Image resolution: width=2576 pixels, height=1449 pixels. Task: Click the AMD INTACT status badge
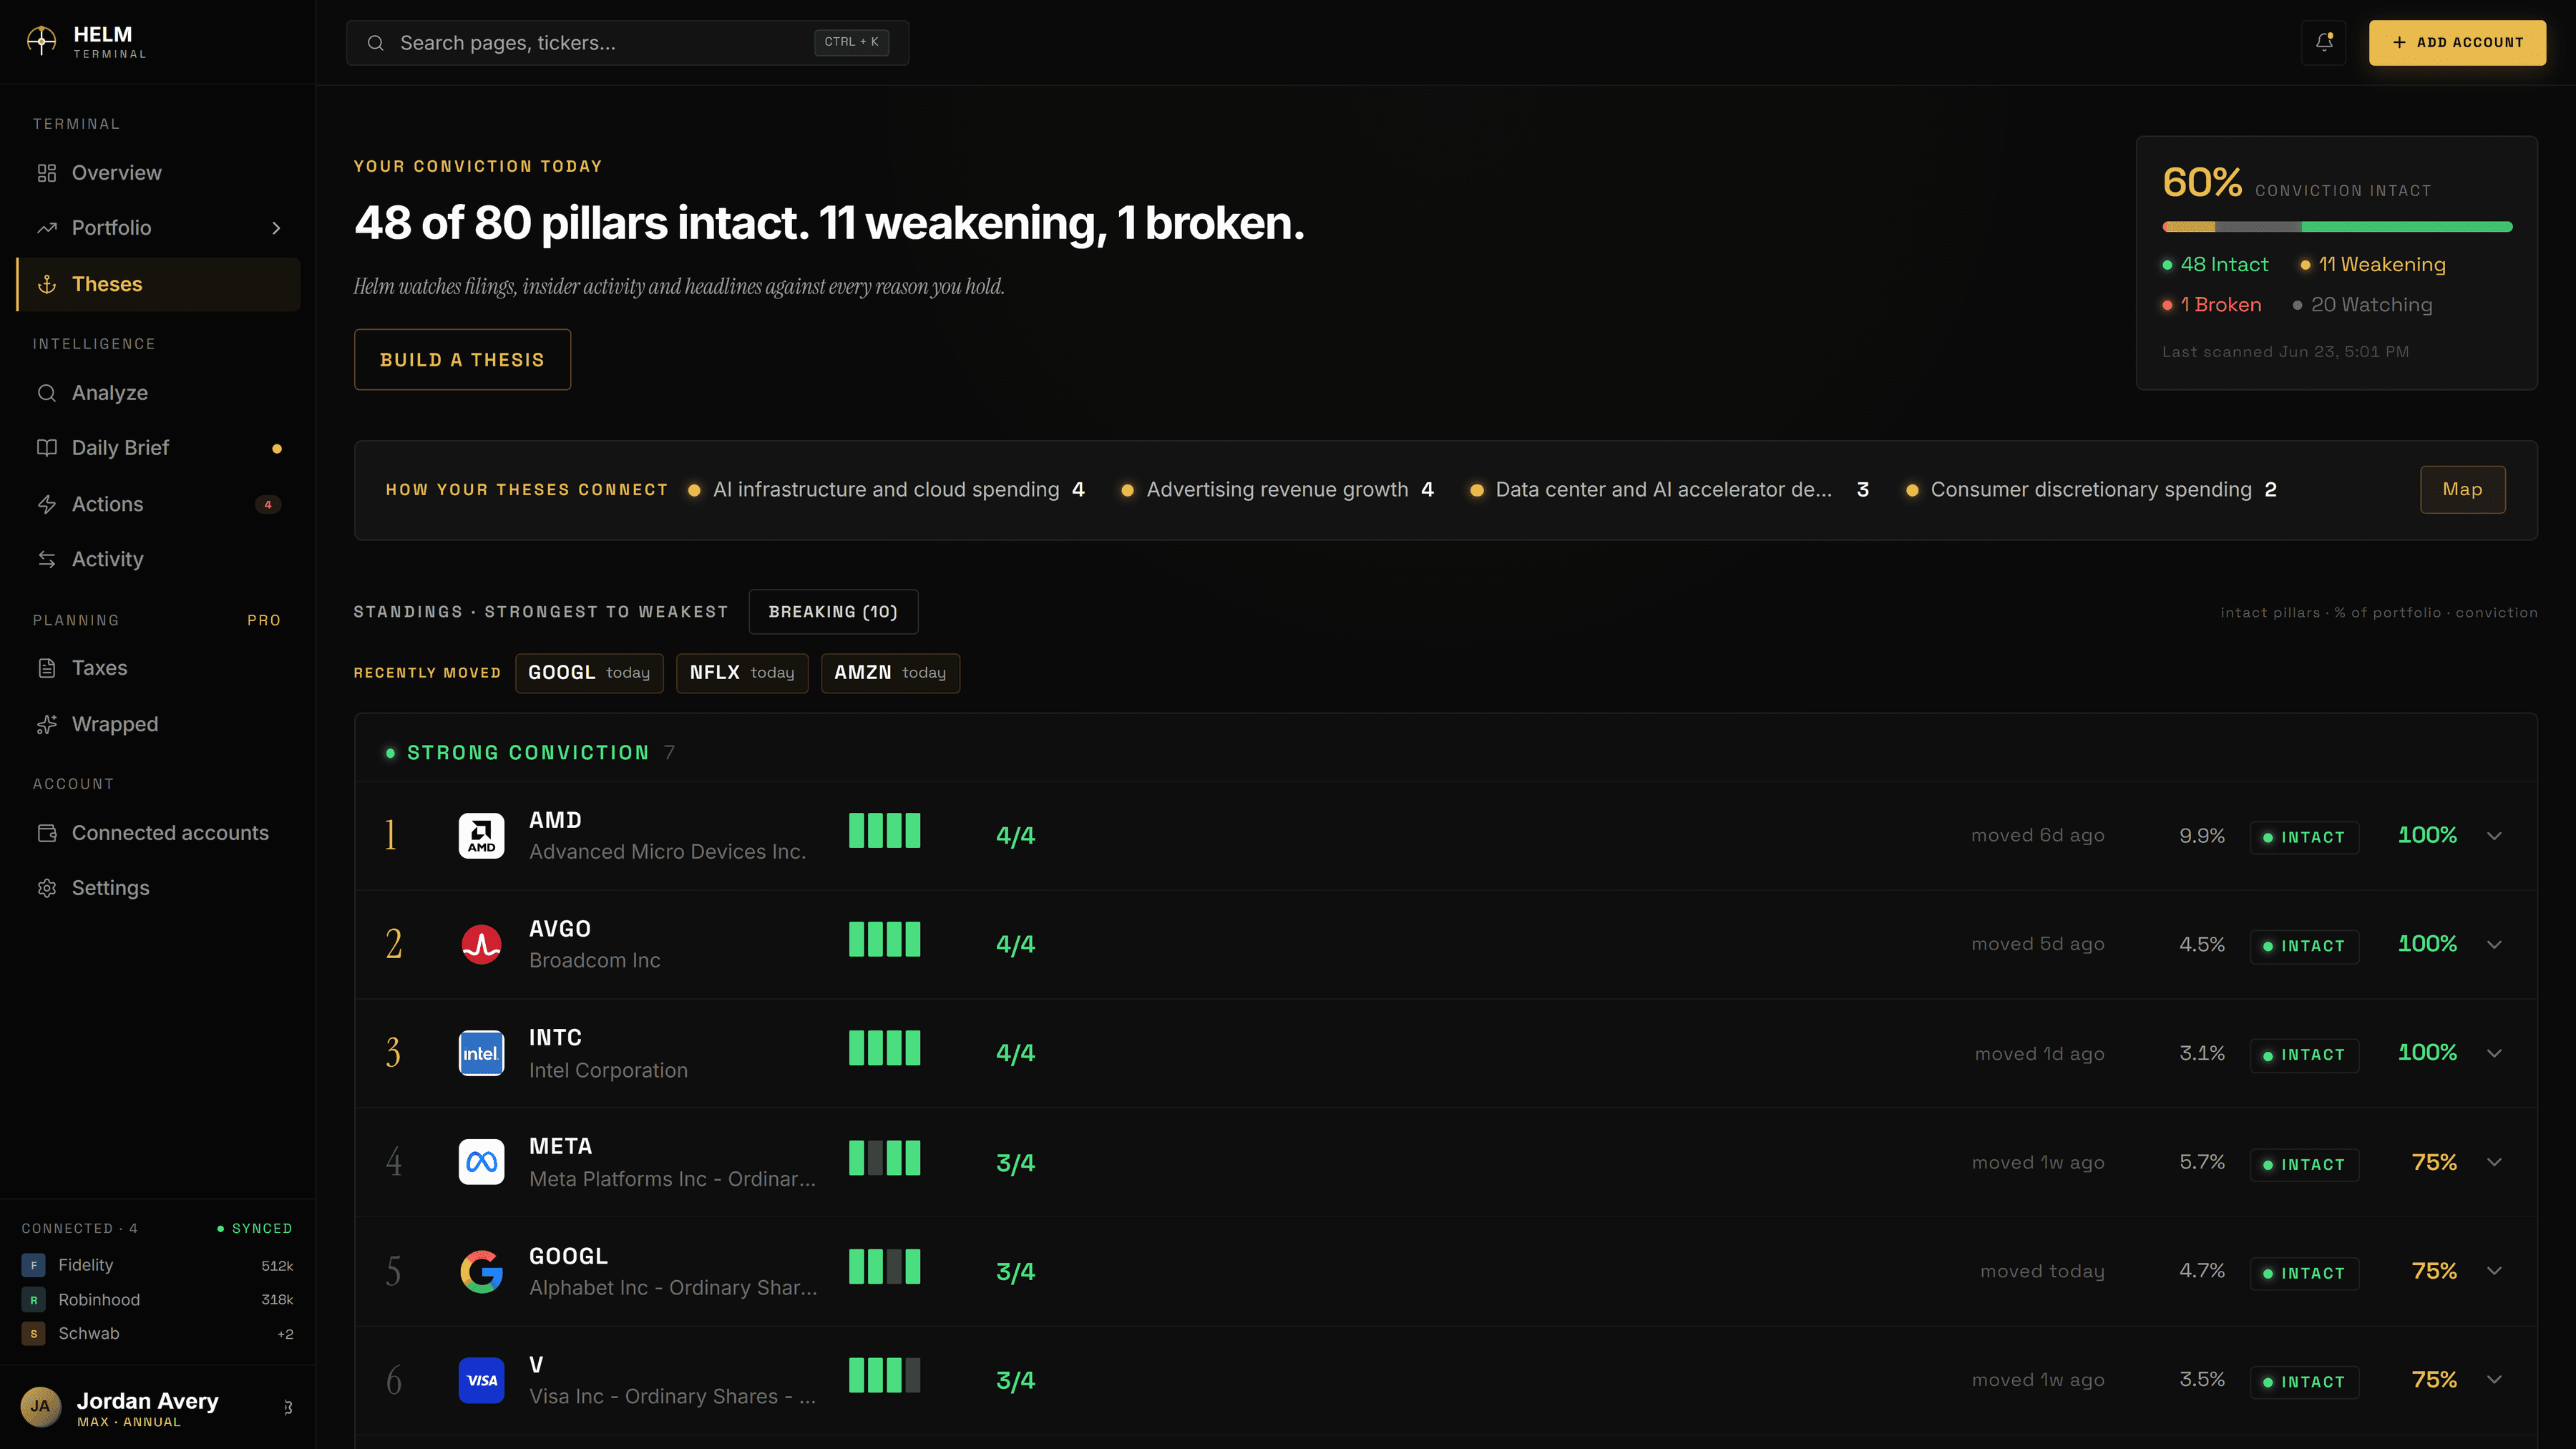click(x=2304, y=837)
